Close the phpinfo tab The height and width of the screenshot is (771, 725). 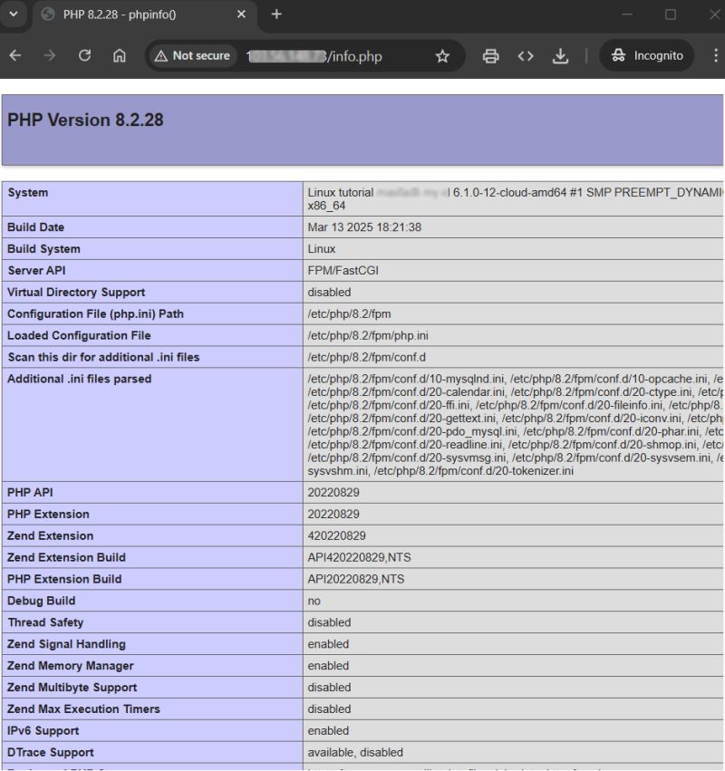[x=239, y=14]
